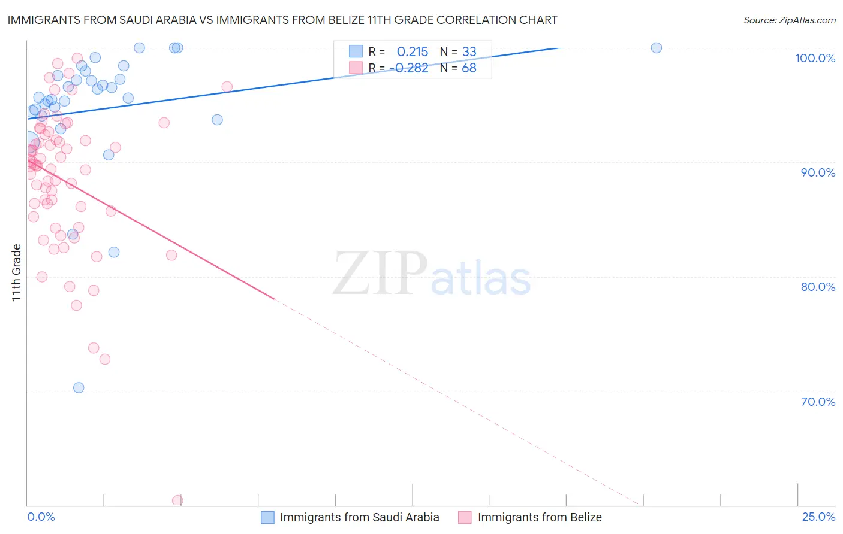This screenshot has height=534, width=843.
Task: Select the blue swatch beside R = 0.215
Action: pyautogui.click(x=356, y=51)
